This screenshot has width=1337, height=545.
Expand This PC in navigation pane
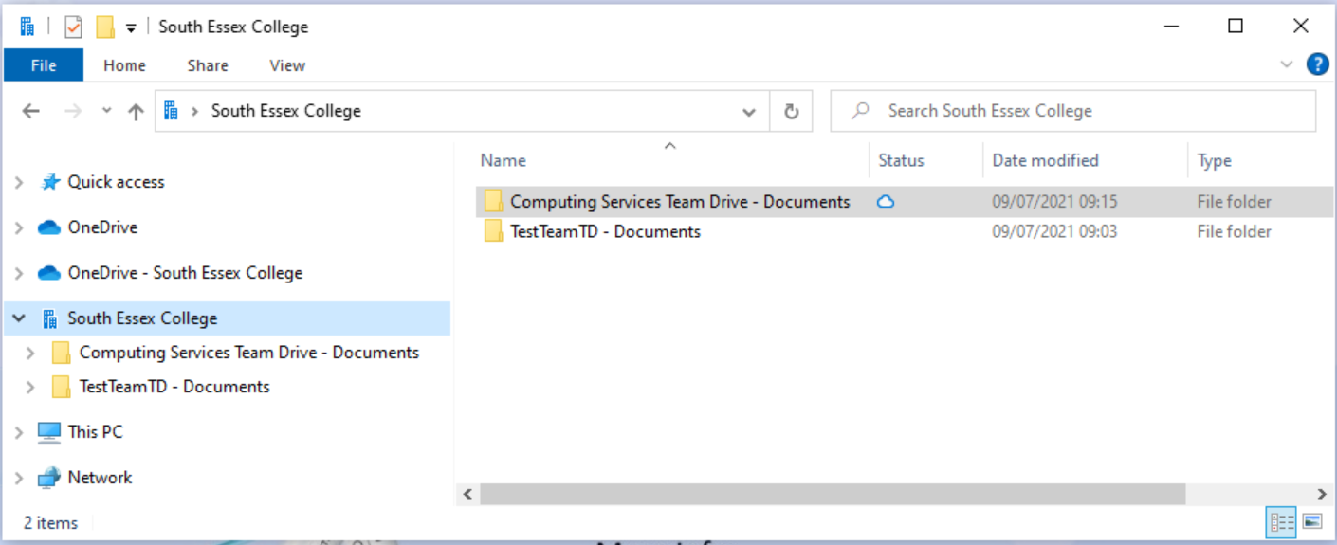[19, 432]
